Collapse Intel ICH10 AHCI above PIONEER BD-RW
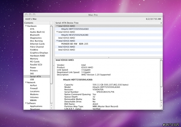The width and height of the screenshot is (181, 127). (57, 41)
